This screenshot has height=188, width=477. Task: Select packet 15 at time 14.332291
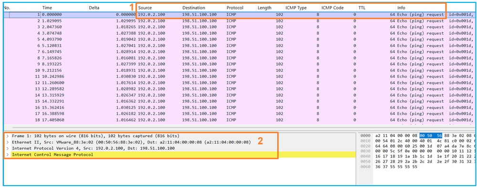[240, 101]
